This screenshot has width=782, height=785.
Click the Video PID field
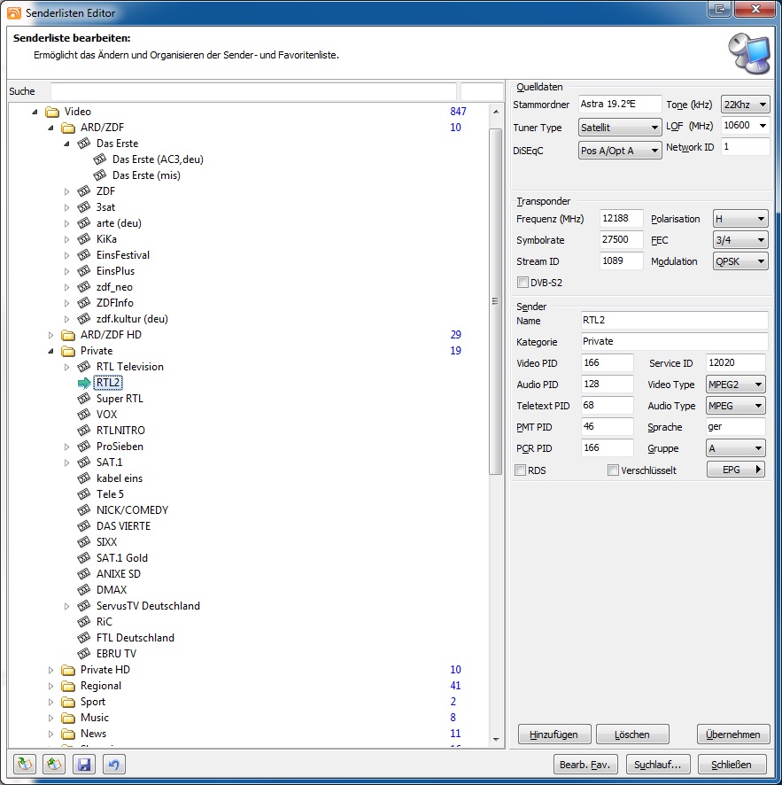(x=608, y=363)
